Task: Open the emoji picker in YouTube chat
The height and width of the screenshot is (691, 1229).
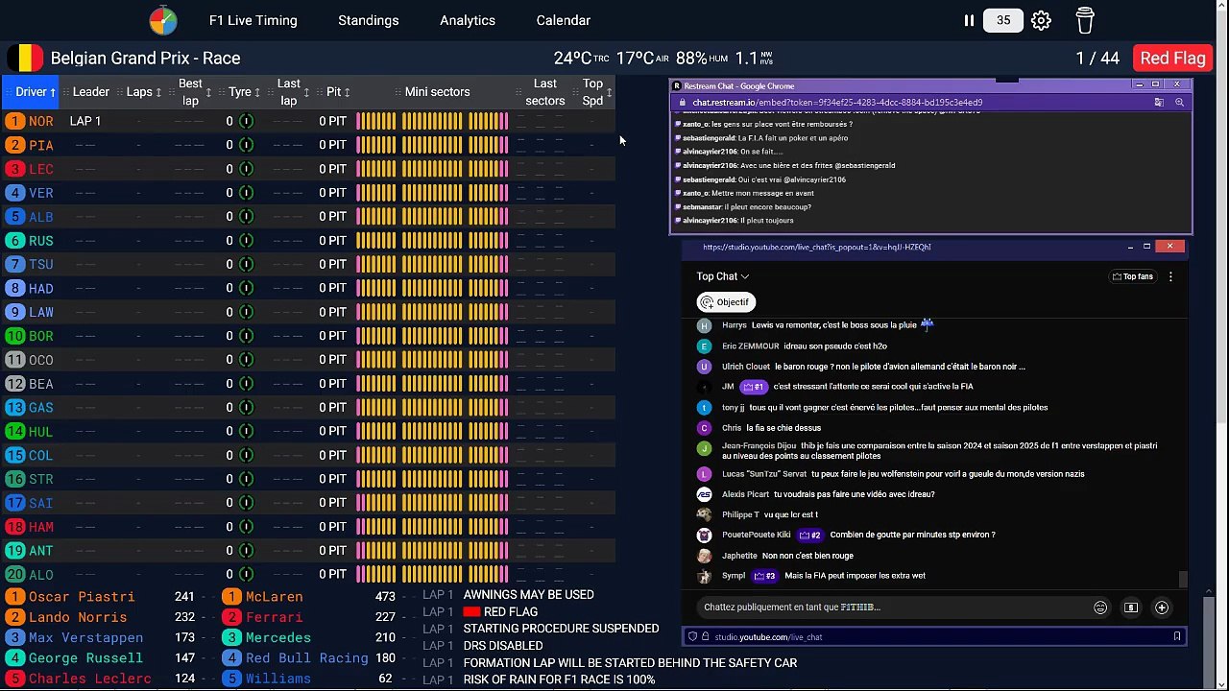Action: click(x=1100, y=608)
